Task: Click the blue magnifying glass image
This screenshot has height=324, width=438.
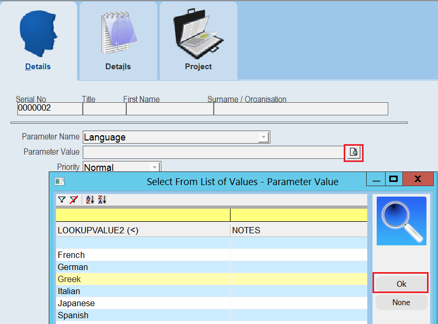Action: (401, 221)
